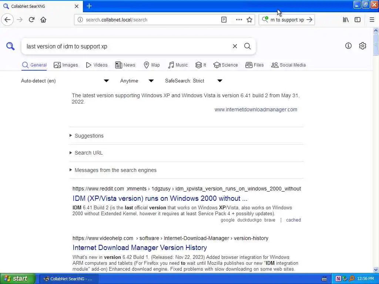379x284 pixels.
Task: Open reddit result's more options dots
Action: [x=281, y=220]
